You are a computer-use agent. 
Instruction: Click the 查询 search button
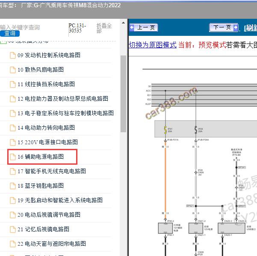10,34
